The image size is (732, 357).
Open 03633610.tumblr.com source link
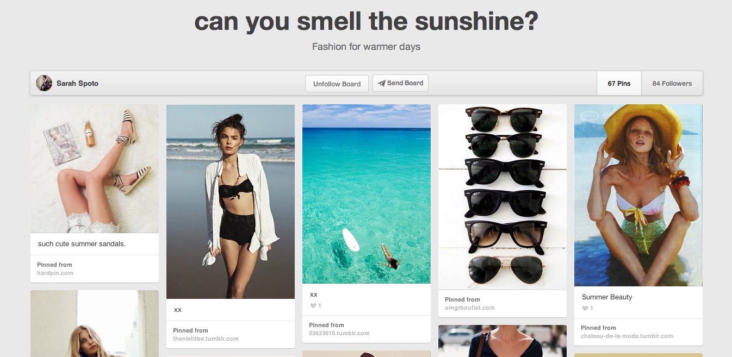[339, 333]
